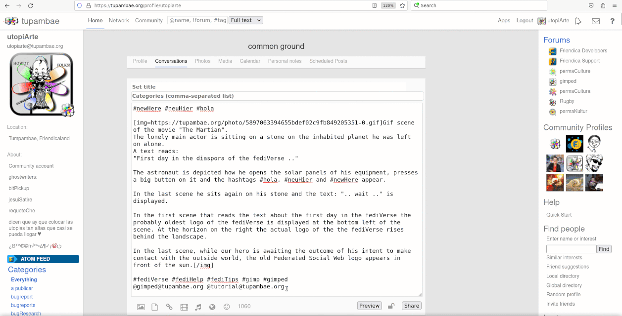Set location using the globe icon
The width and height of the screenshot is (622, 316).
click(212, 307)
